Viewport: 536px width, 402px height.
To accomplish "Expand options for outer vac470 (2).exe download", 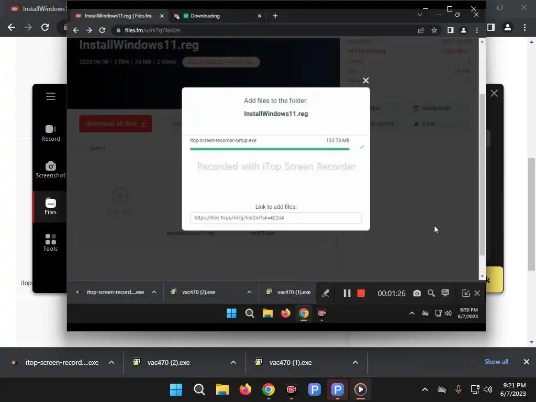I will coord(233,362).
